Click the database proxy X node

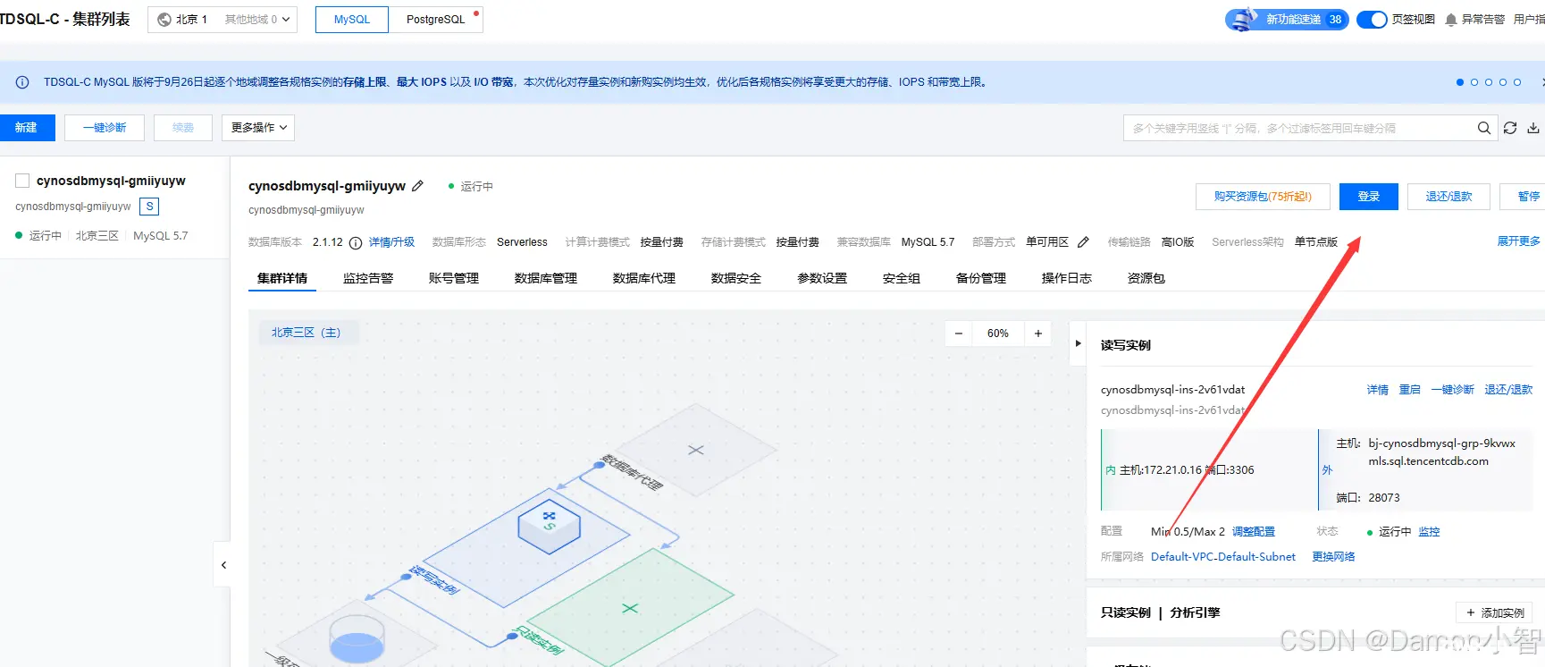coord(696,450)
